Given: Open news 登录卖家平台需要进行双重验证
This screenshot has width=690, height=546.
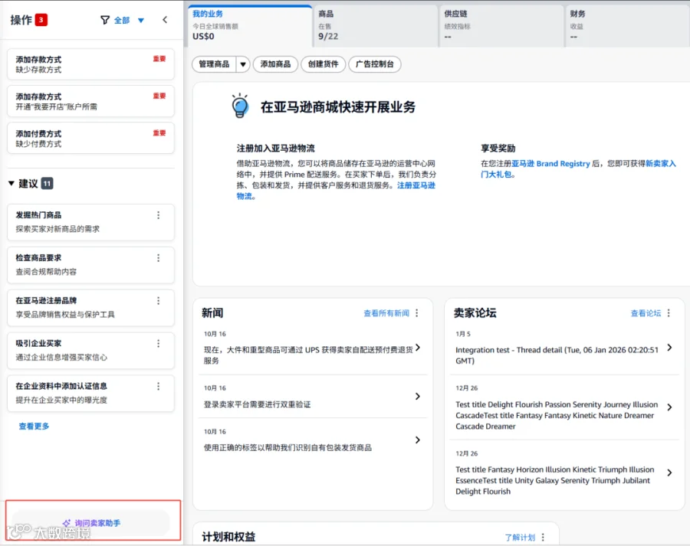Looking at the screenshot, I should (x=257, y=404).
